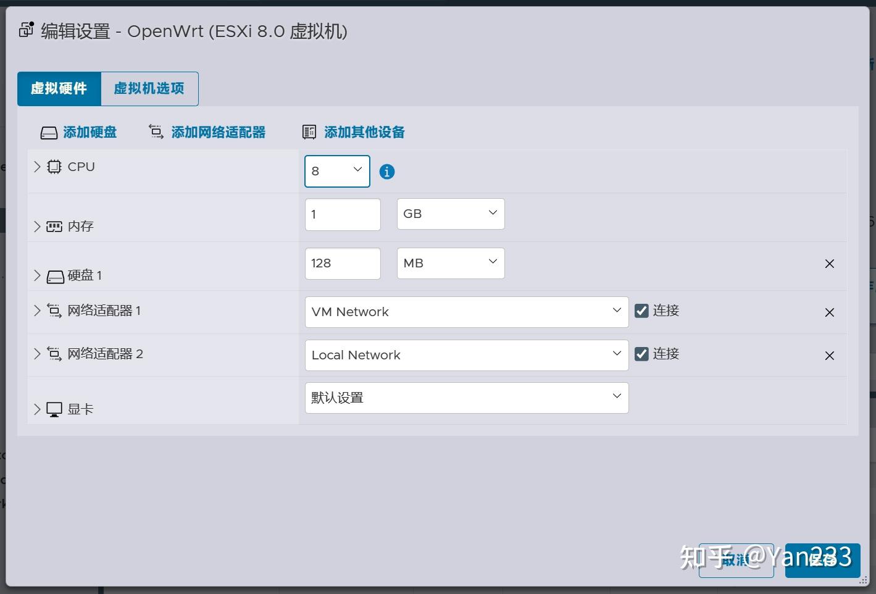This screenshot has height=594, width=876.
Task: Click the 硬盘 1 disk icon
Action: tap(54, 275)
